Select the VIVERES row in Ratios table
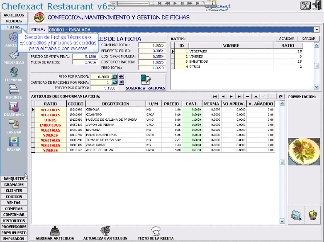Image resolution: width=324 pixels, height=242 pixels. pyautogui.click(x=237, y=56)
